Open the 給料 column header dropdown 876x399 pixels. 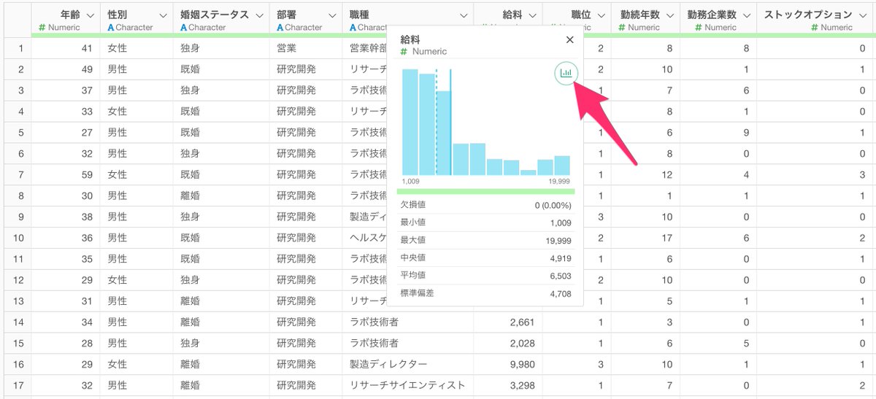tap(533, 15)
